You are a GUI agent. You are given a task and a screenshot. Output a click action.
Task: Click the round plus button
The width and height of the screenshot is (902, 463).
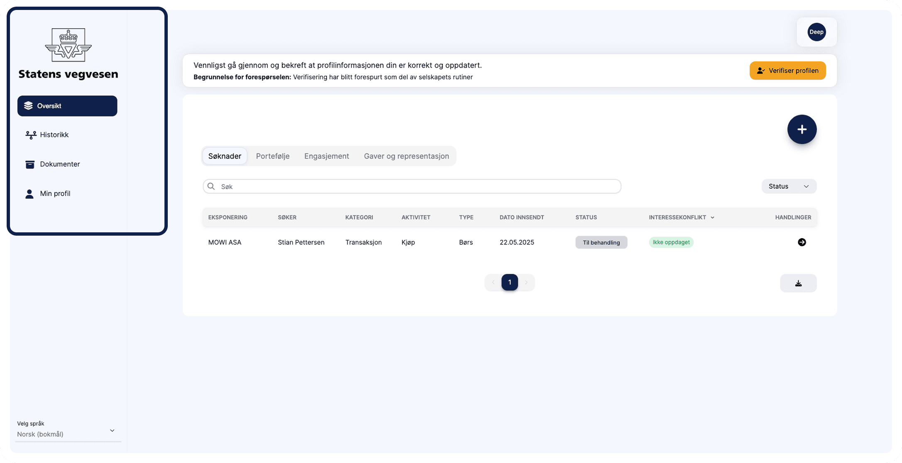[x=802, y=129]
